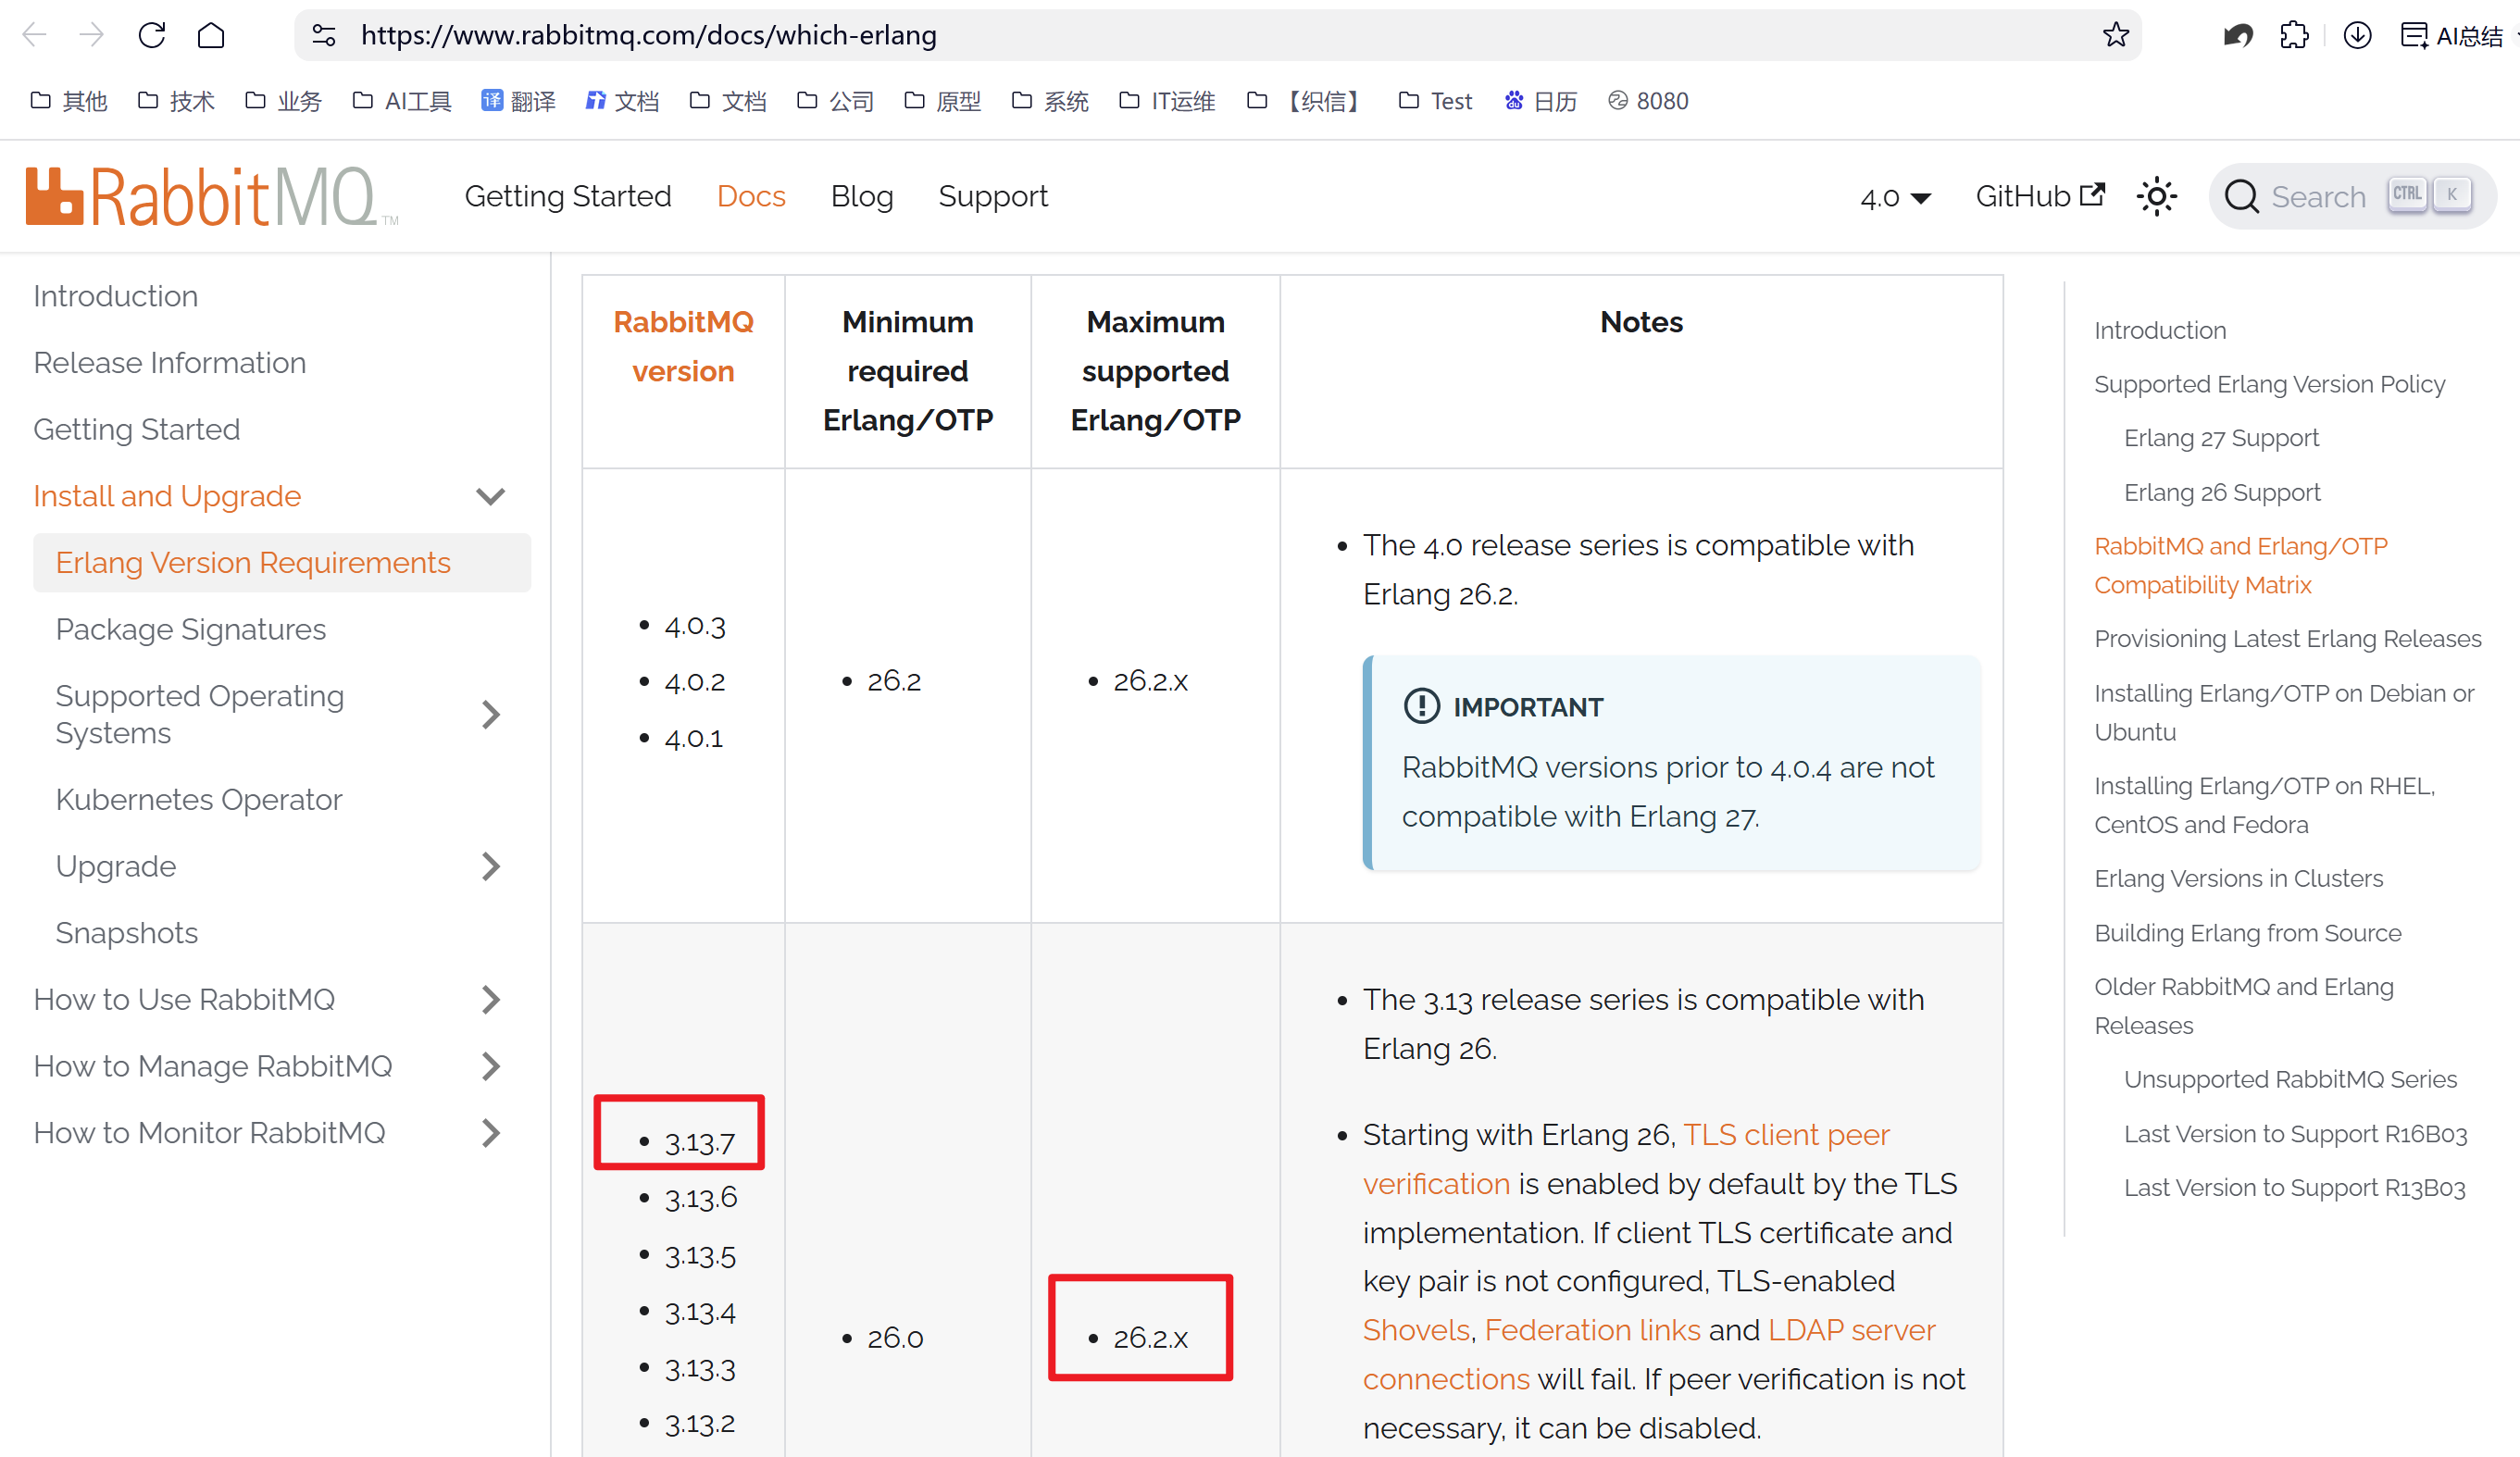Jump to Erlang 26 Support section
The width and height of the screenshot is (2520, 1457).
point(2222,492)
